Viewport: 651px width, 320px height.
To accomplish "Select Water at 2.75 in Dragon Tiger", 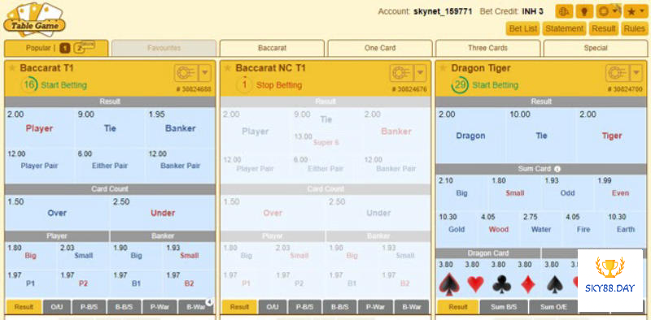I will coord(541,228).
